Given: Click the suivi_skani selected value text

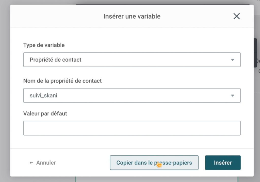Looking at the screenshot, I should tap(43, 95).
